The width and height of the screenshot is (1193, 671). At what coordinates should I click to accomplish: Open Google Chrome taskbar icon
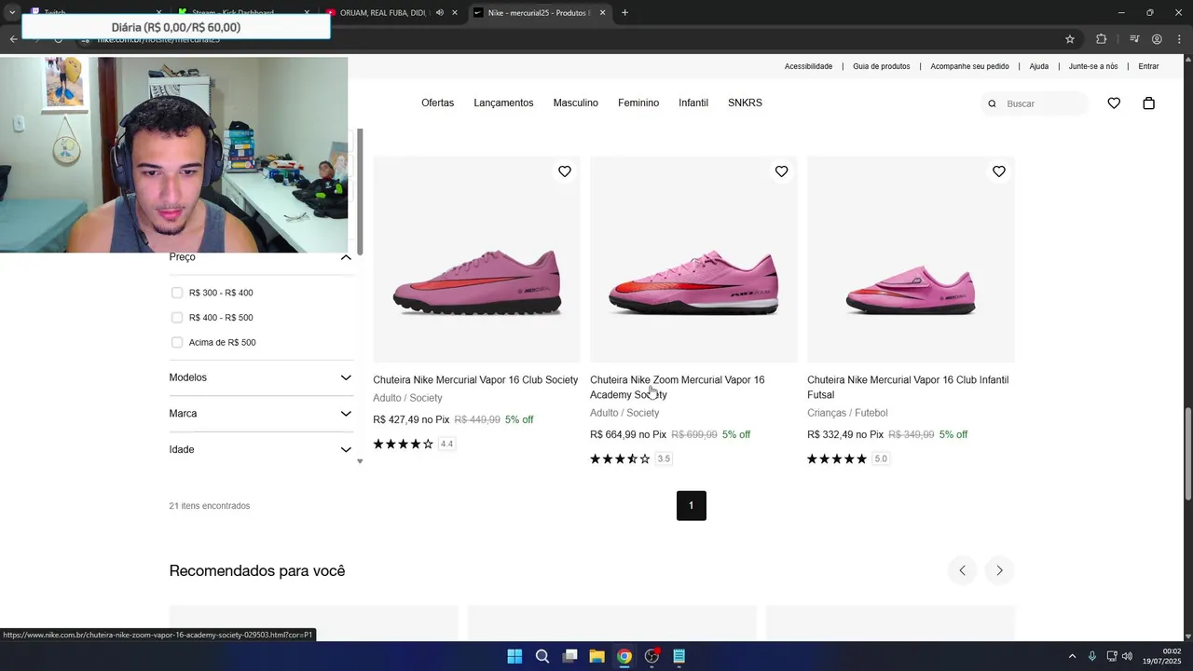[624, 656]
